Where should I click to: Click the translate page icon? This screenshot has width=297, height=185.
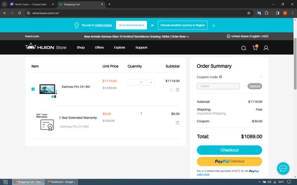tap(259, 13)
